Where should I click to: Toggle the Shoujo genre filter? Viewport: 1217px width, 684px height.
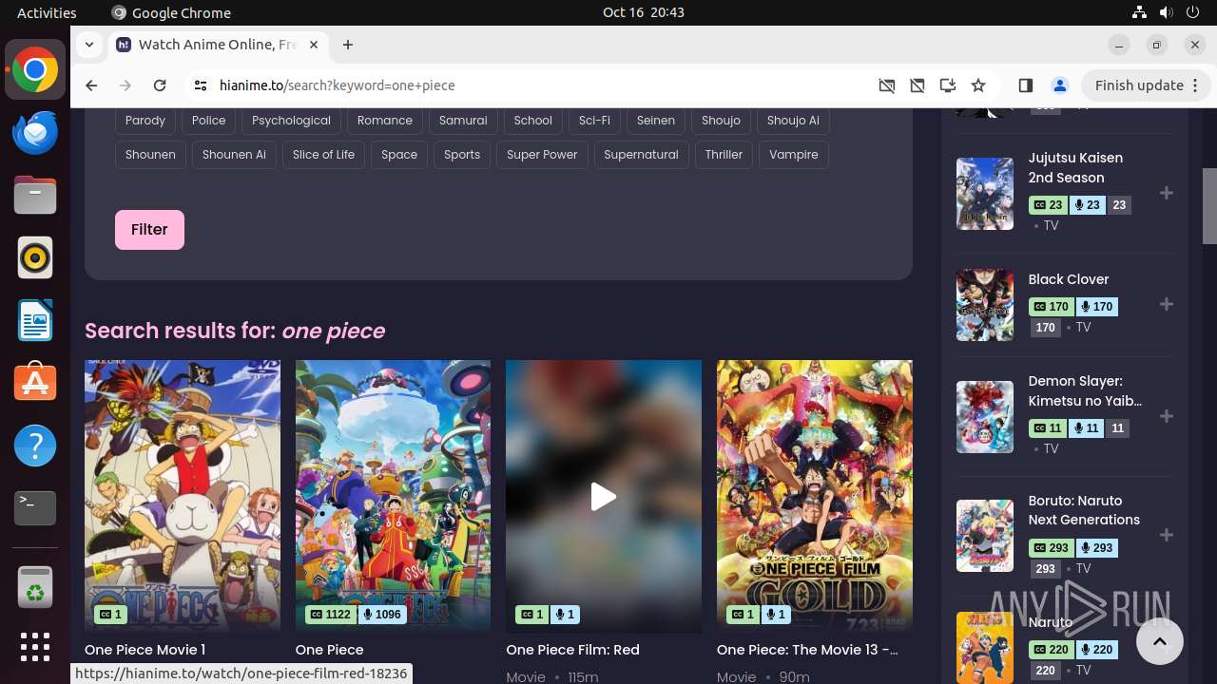(721, 121)
